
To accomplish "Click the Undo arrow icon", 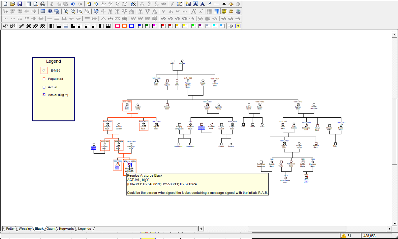I will (73, 4).
